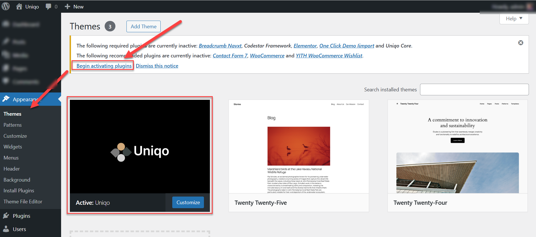Viewport: 536px width, 237px height.
Task: Click the WordPress logo icon
Action: coord(6,6)
